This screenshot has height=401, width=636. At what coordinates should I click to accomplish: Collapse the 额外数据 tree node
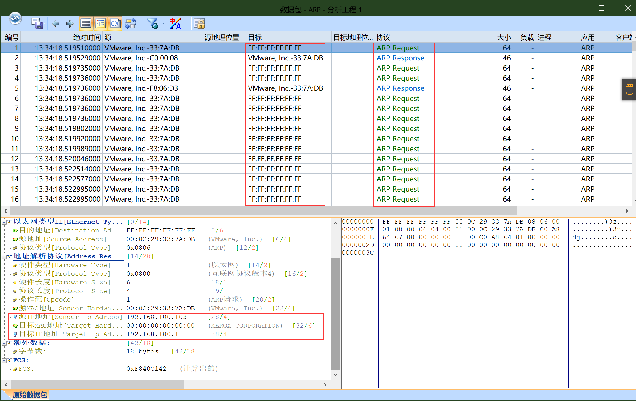(x=4, y=343)
